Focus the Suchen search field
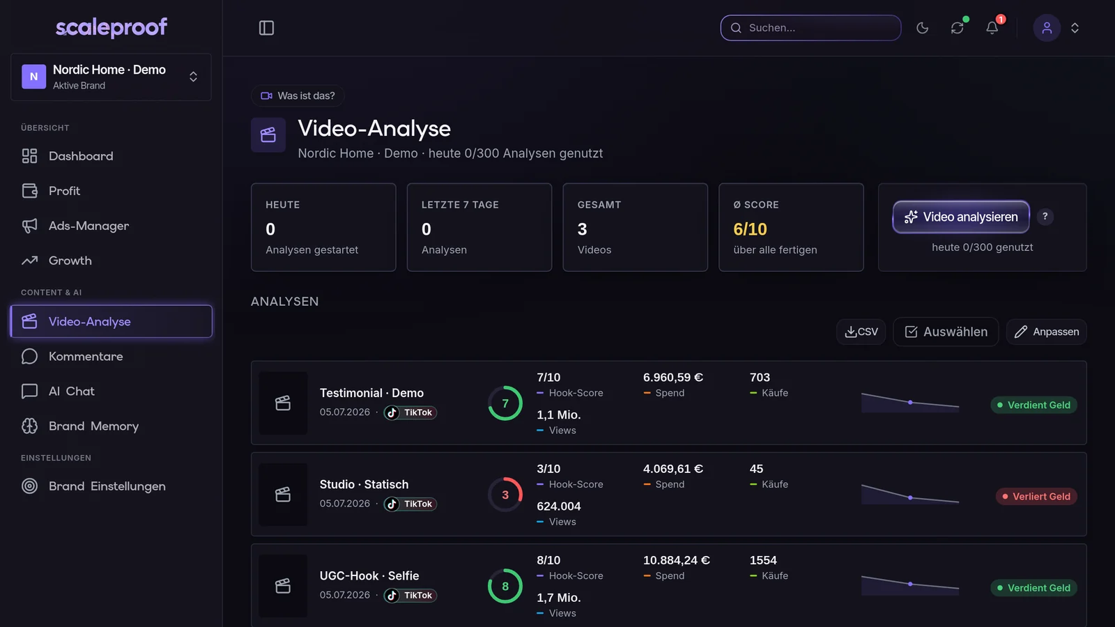The width and height of the screenshot is (1115, 627). [810, 28]
